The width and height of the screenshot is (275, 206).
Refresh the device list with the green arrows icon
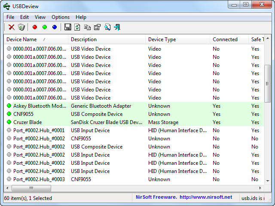point(77,27)
